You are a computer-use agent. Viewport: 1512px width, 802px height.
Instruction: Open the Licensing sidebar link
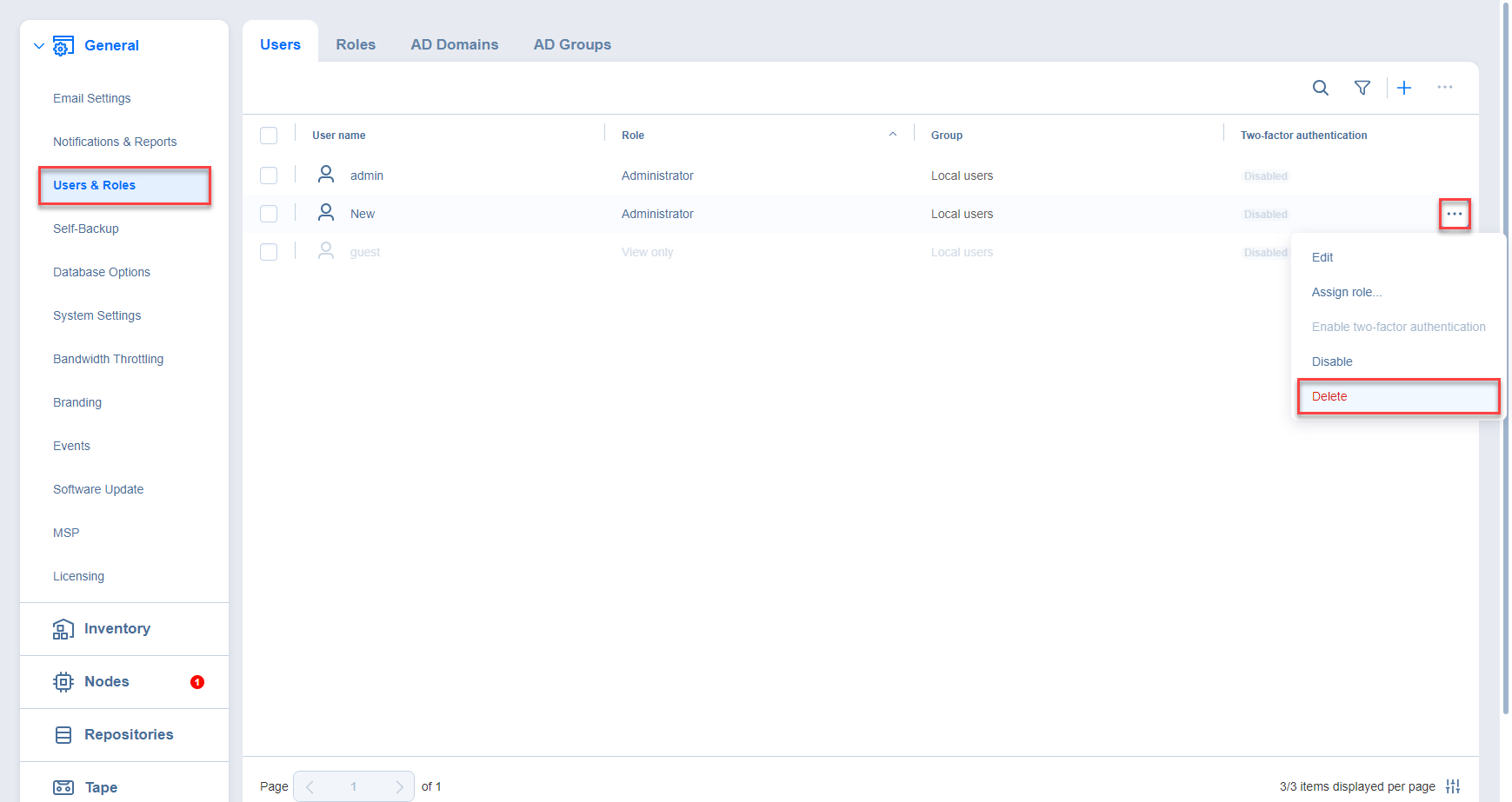78,576
